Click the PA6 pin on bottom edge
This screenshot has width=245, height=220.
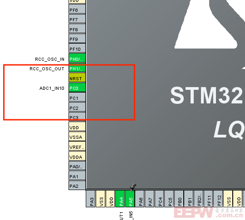click(140, 199)
